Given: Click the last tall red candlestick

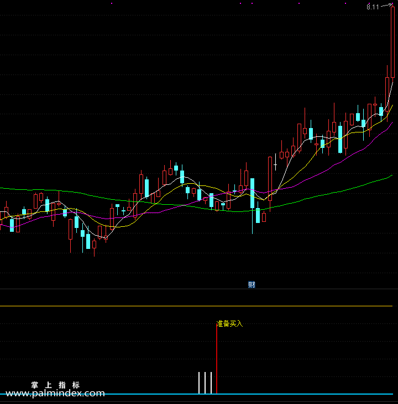Looking at the screenshot, I should coord(392,42).
